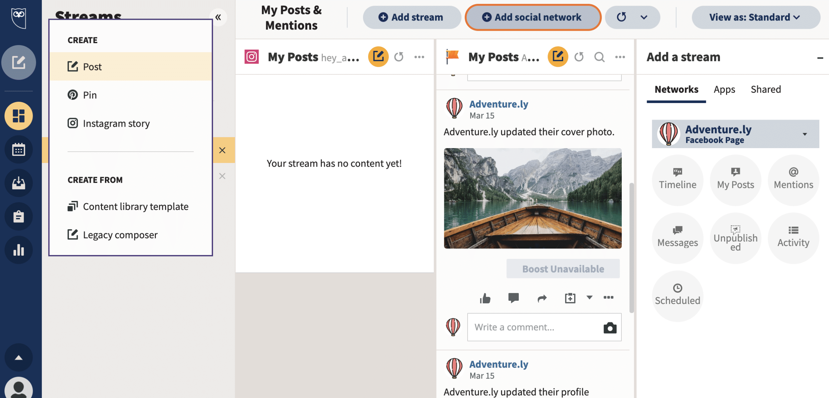Click the scheduler calendar icon in left sidebar
Viewport: 829px width, 398px height.
(x=18, y=149)
